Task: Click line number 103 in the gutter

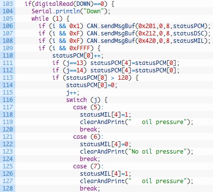Action: 7,3
